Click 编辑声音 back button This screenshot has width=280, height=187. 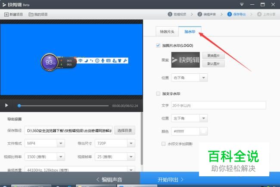click(x=109, y=180)
